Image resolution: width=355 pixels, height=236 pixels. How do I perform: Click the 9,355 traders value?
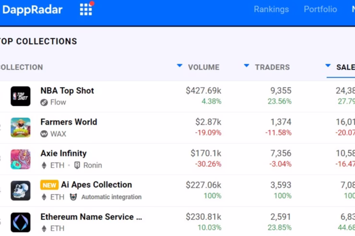tap(281, 91)
